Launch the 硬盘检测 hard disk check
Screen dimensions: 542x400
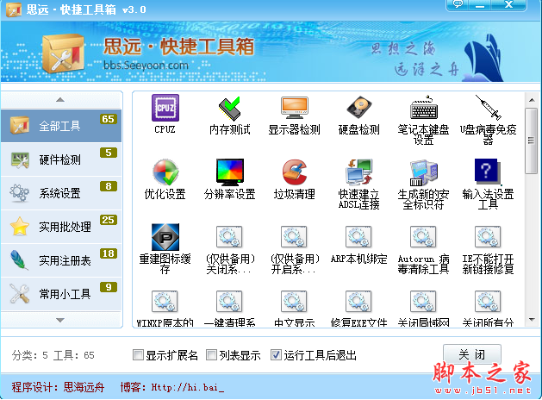pos(359,108)
